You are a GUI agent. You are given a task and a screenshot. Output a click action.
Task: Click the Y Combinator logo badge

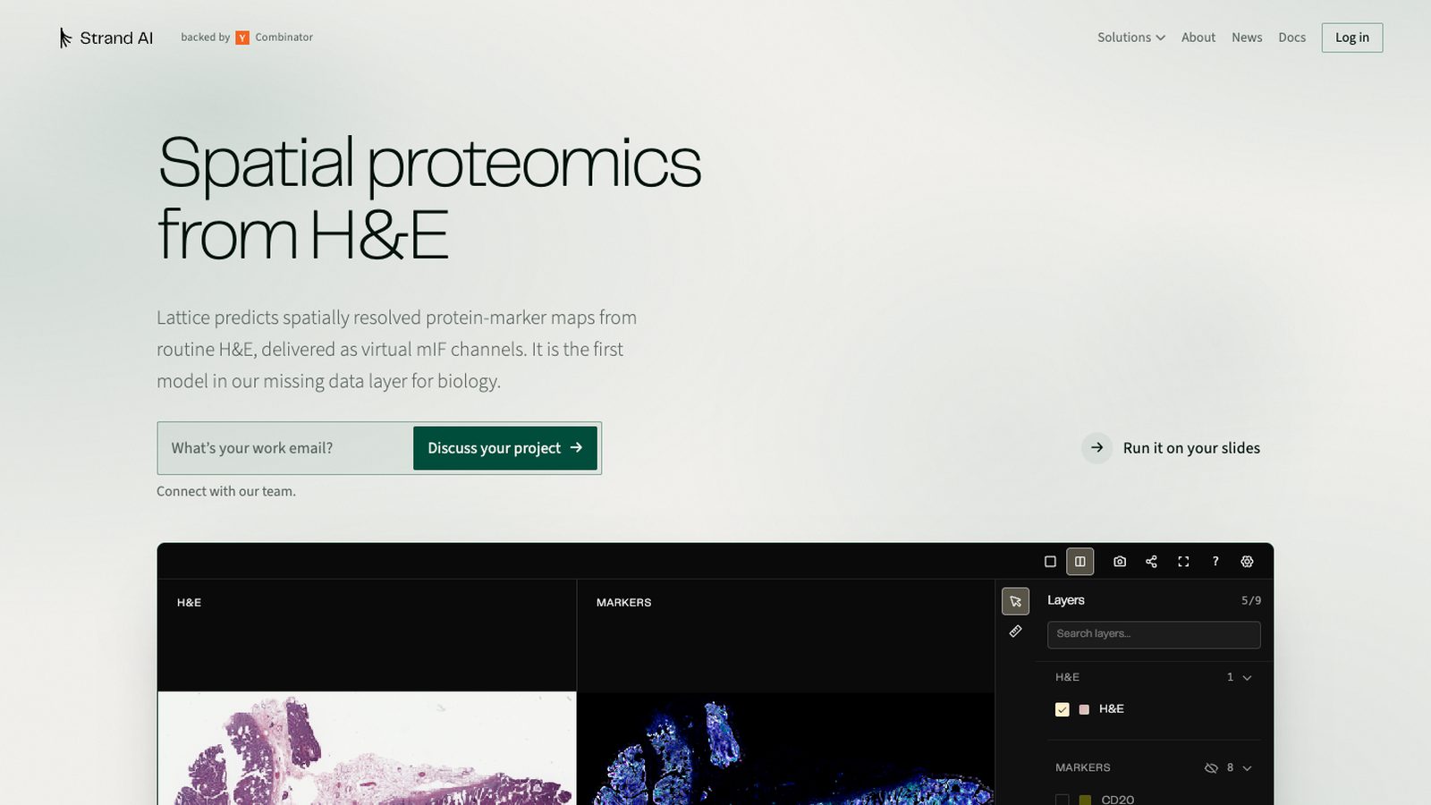[x=242, y=38]
